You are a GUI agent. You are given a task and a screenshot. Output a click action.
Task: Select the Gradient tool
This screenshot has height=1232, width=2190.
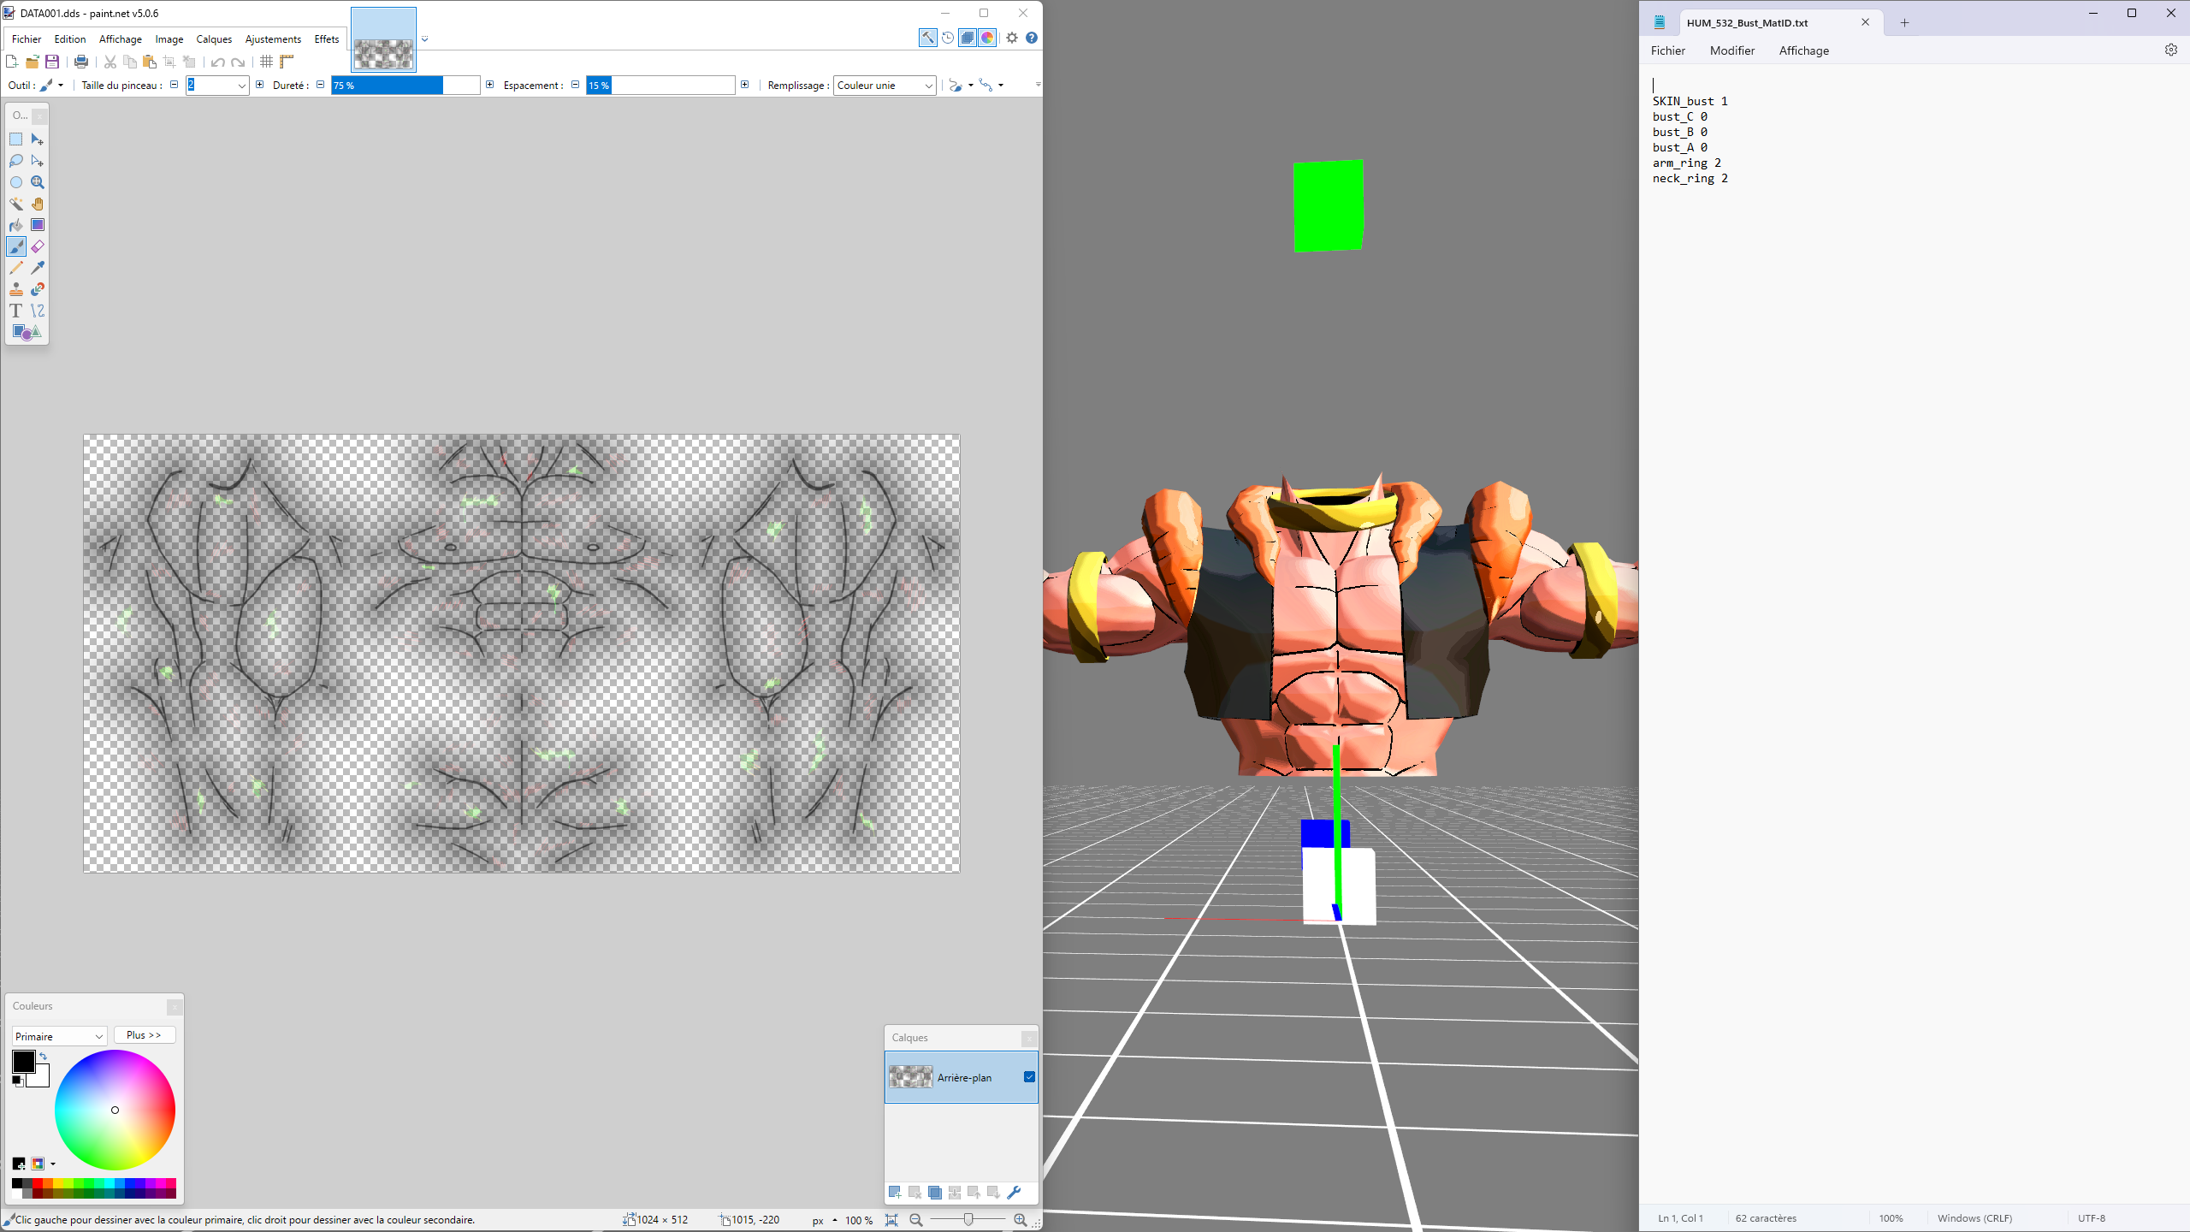(38, 225)
